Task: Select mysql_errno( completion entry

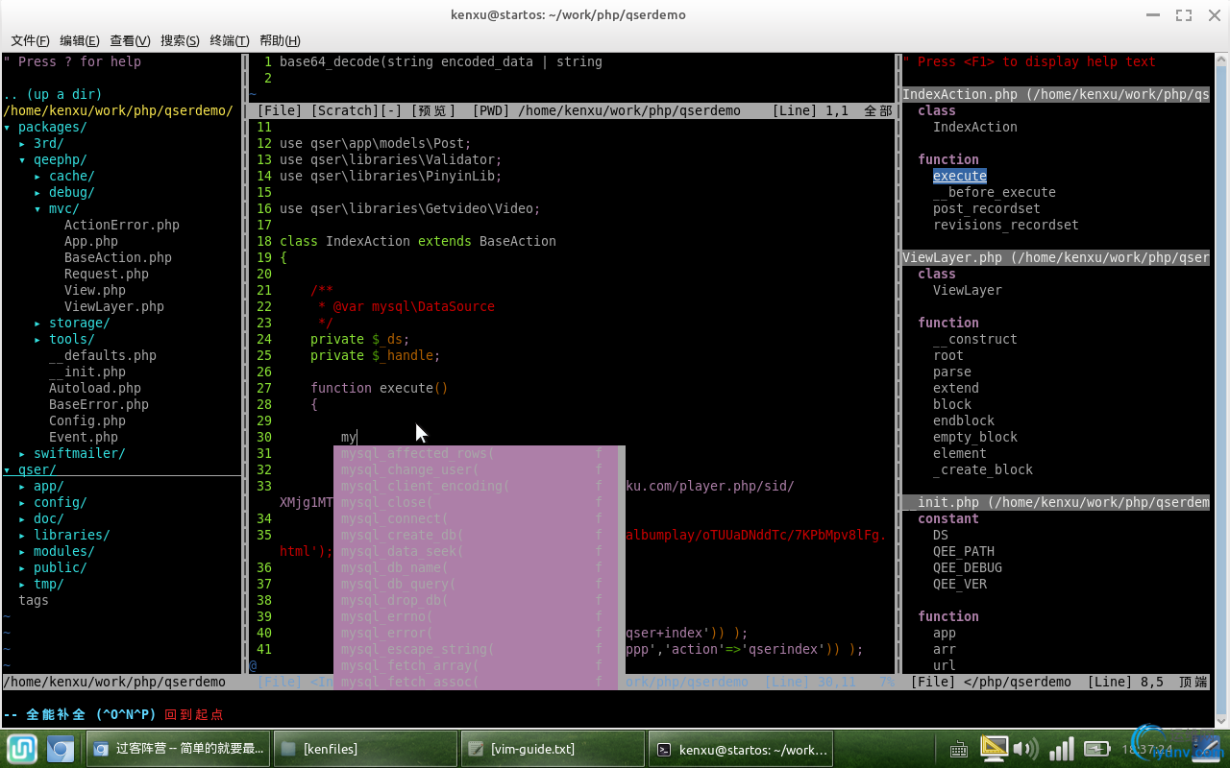Action: 476,616
